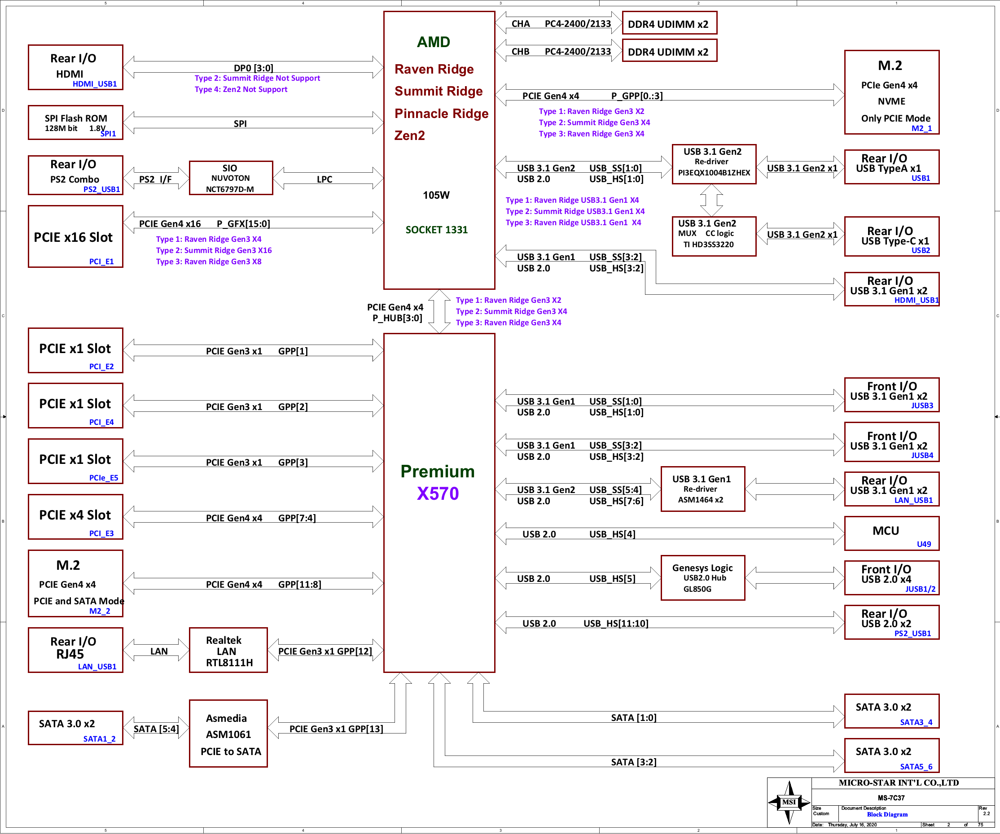This screenshot has width=1000, height=834.
Task: Click the 'PS2 I/F' bus label
Action: 155,179
